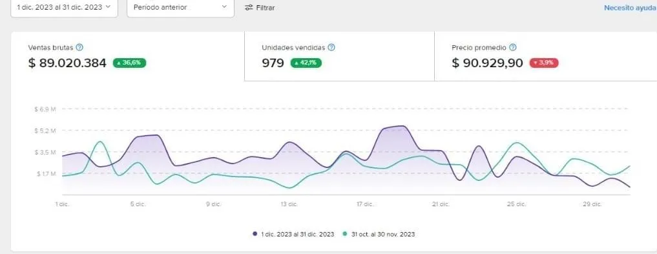Click help icon beside Ventas brutas
Screen dimensions: 657x254
(79, 47)
